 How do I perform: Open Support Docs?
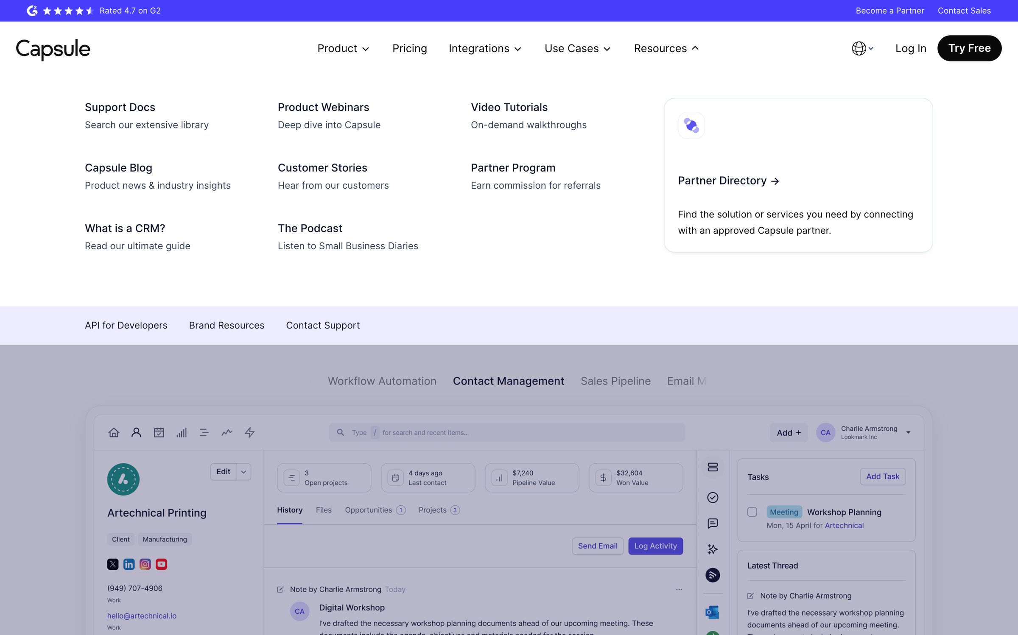click(120, 107)
